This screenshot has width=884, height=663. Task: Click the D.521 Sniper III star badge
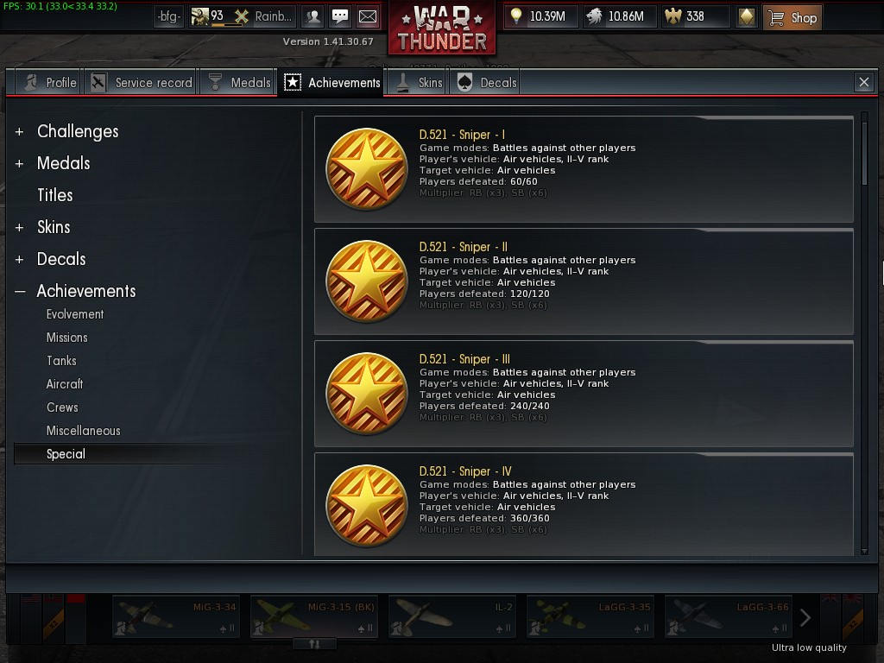367,394
